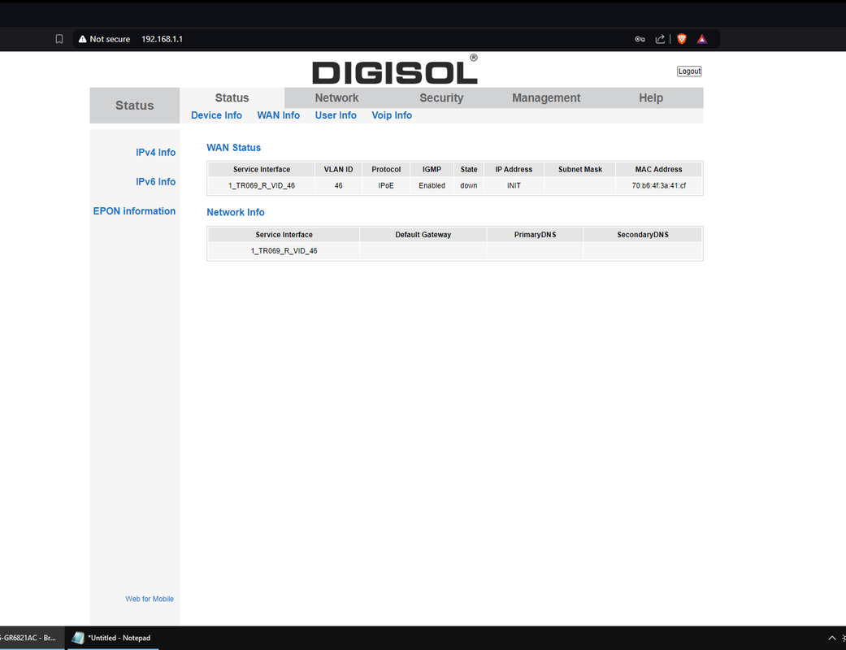Viewport: 846px width, 650px height.
Task: Select Voip Info submenu
Action: coord(392,115)
